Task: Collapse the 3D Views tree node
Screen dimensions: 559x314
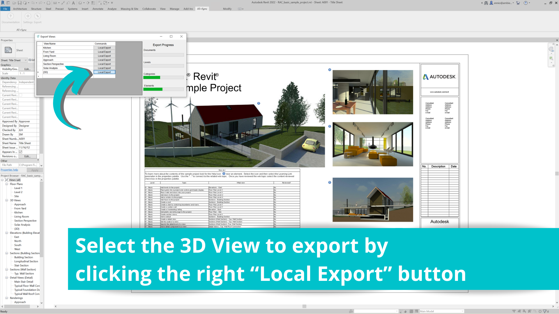Action: point(7,200)
